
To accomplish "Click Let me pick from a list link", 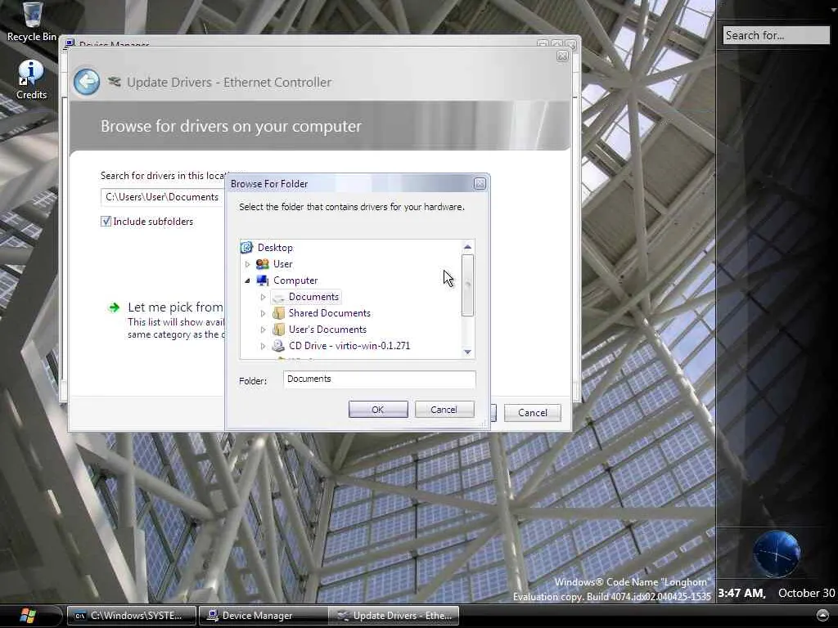I will point(175,307).
